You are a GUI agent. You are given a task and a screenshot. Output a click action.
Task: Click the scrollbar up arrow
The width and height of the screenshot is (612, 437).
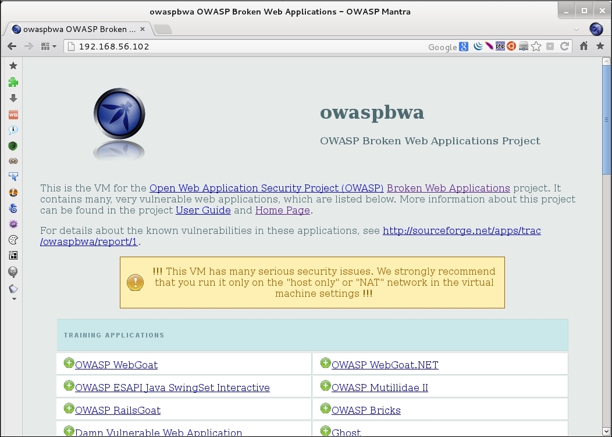[x=607, y=61]
